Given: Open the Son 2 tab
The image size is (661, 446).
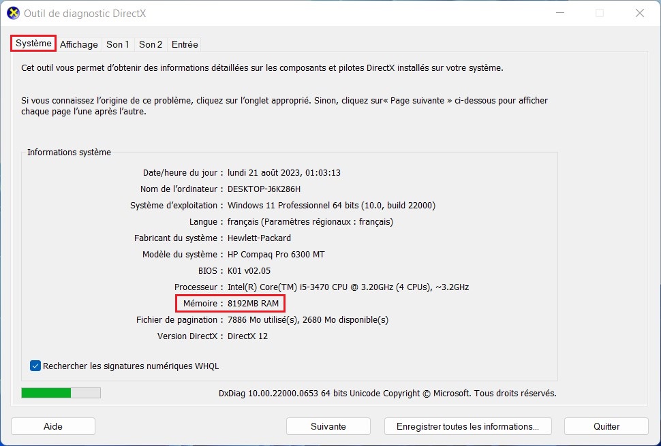Looking at the screenshot, I should (x=151, y=44).
